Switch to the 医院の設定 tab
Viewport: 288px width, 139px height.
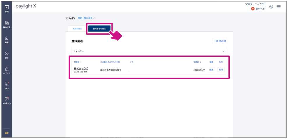pos(77,29)
